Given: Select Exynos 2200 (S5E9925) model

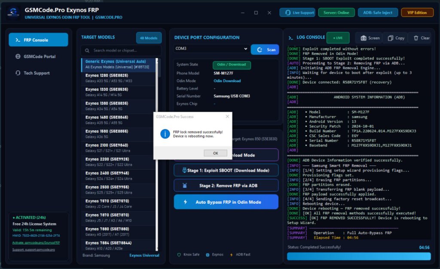Looking at the screenshot, I should (119, 162).
